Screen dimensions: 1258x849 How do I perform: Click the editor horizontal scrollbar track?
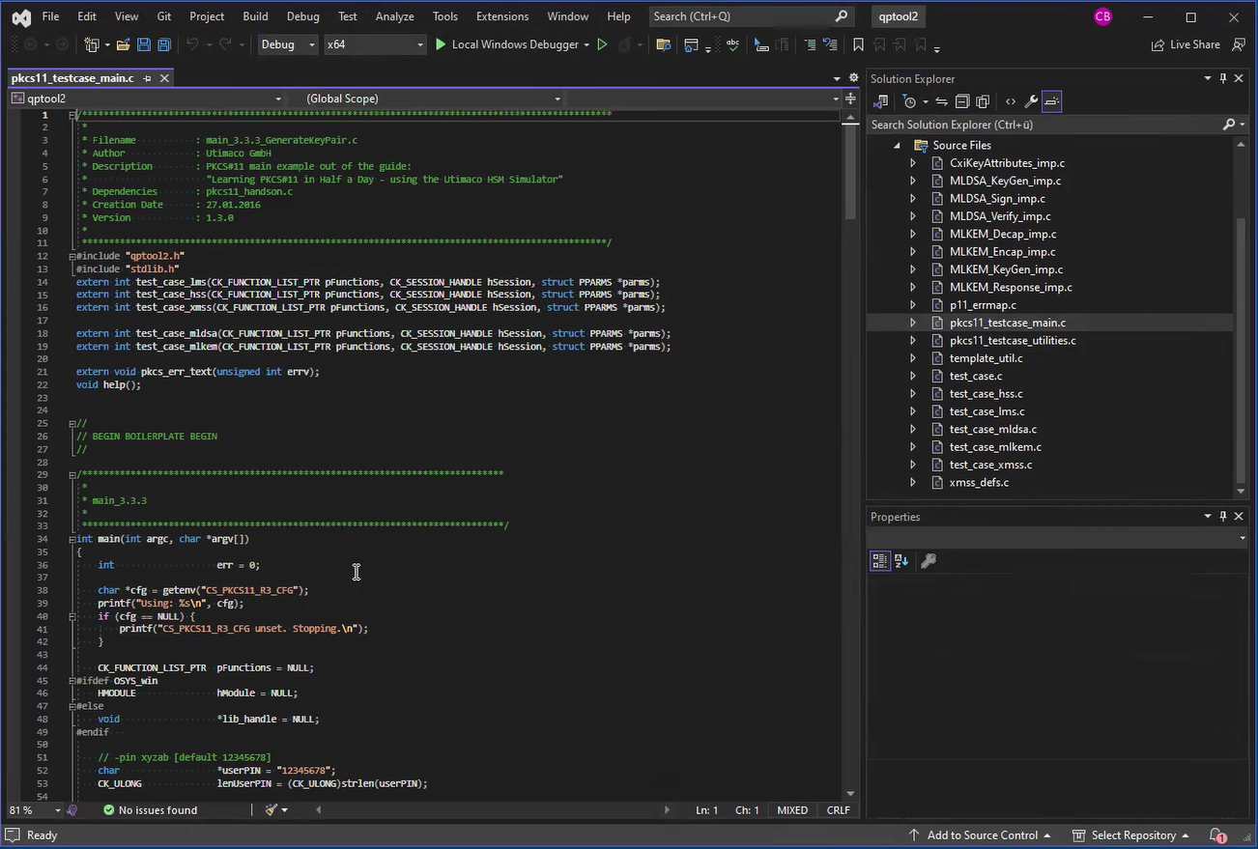click(491, 809)
